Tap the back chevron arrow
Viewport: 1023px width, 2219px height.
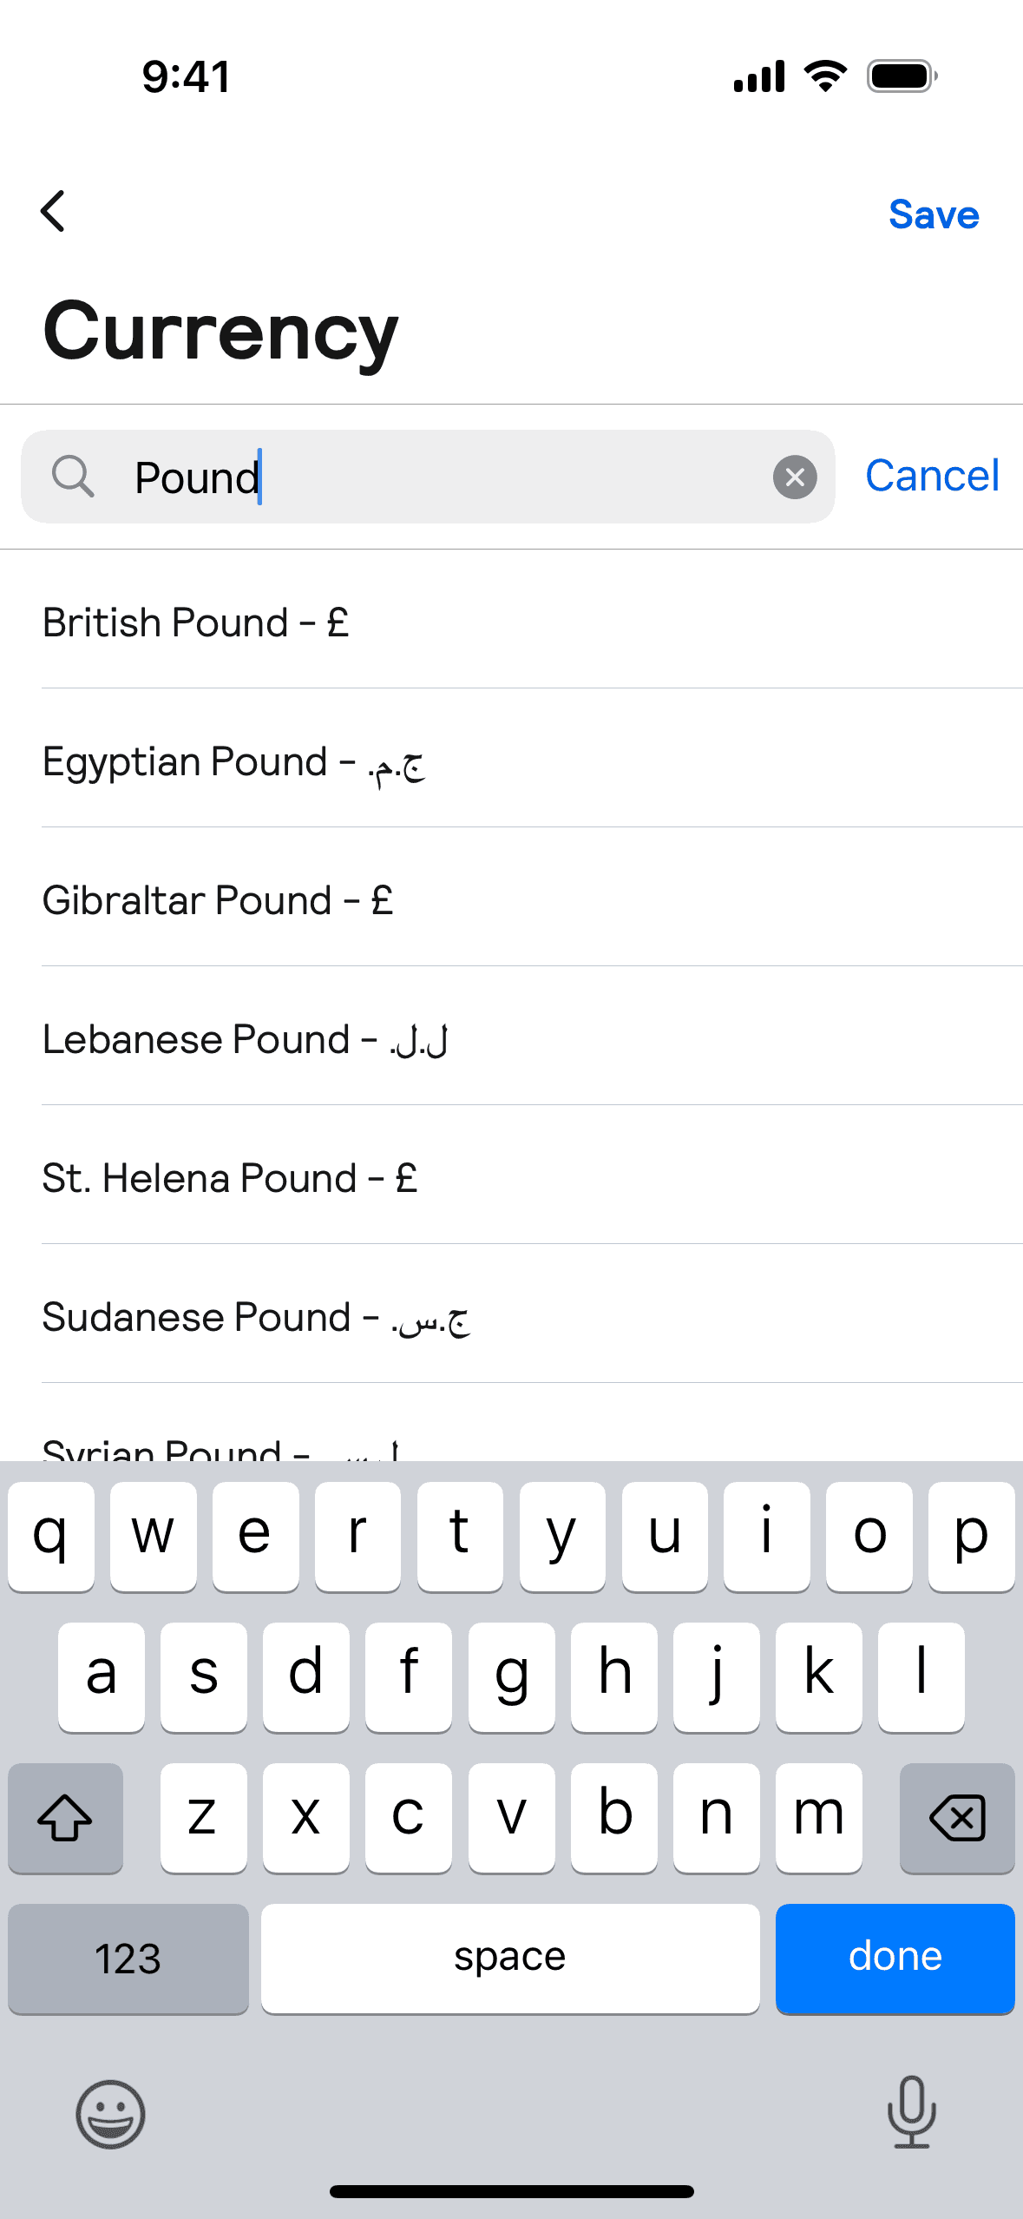click(x=53, y=212)
